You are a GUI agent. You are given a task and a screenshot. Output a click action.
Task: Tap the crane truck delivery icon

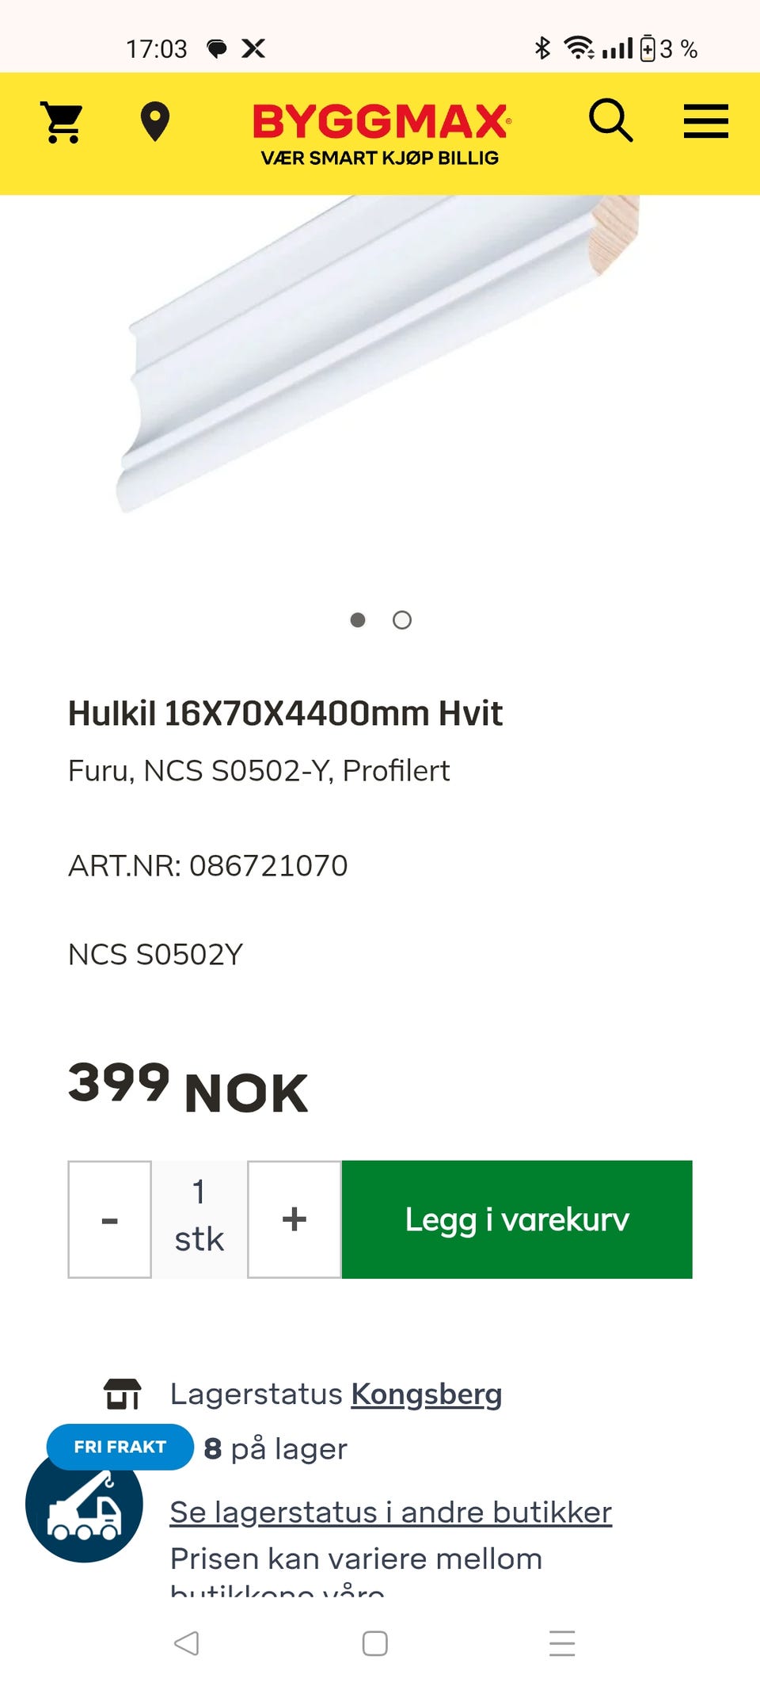(84, 1504)
